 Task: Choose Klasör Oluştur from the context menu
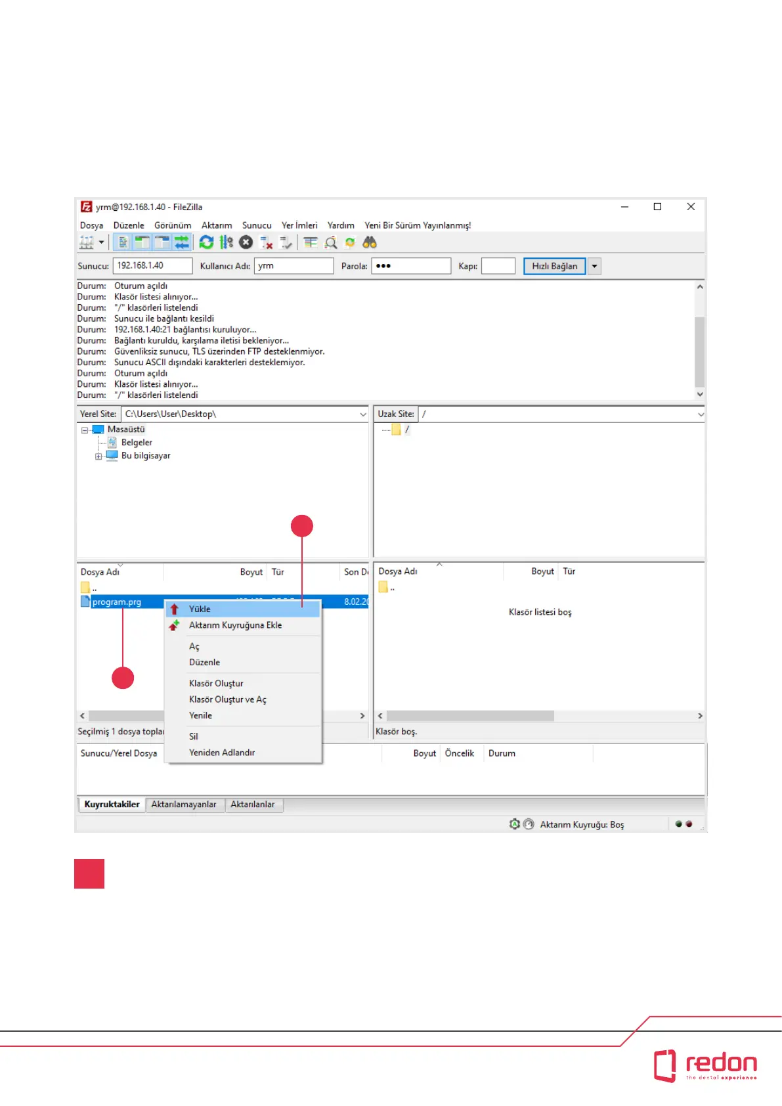pos(242,684)
